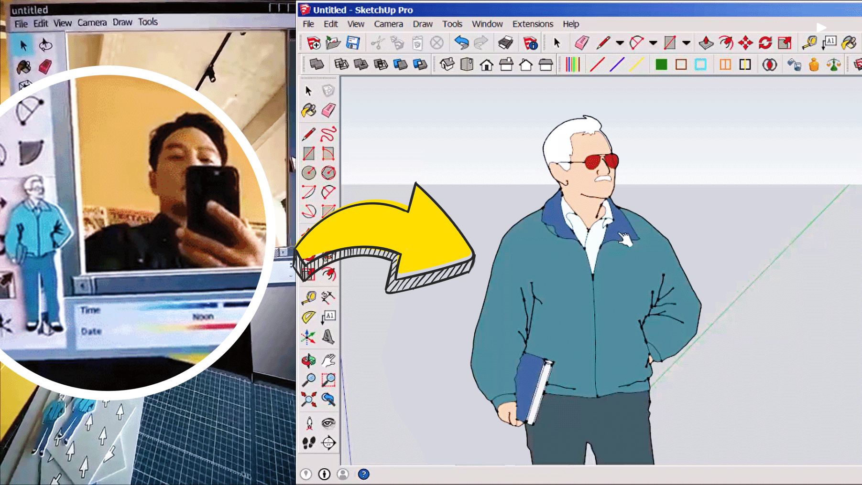The width and height of the screenshot is (862, 485).
Task: Select the Polygon tool in left toolbar
Action: point(328,172)
